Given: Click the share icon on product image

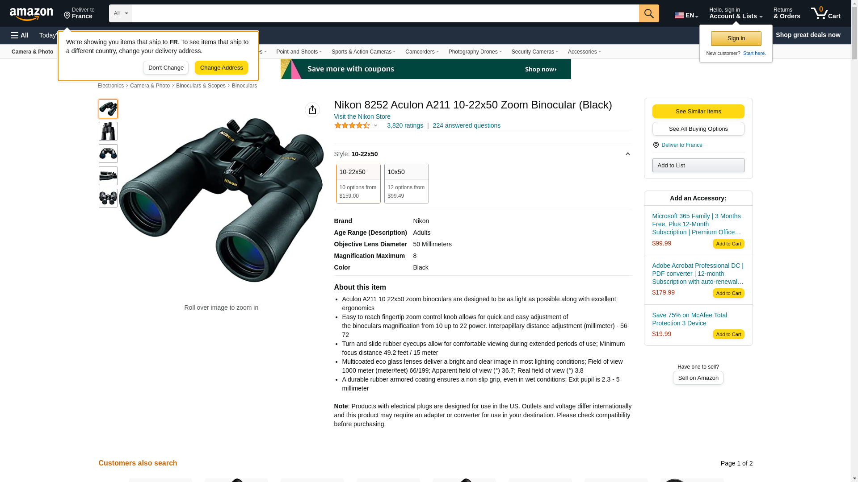Looking at the screenshot, I should click(312, 110).
